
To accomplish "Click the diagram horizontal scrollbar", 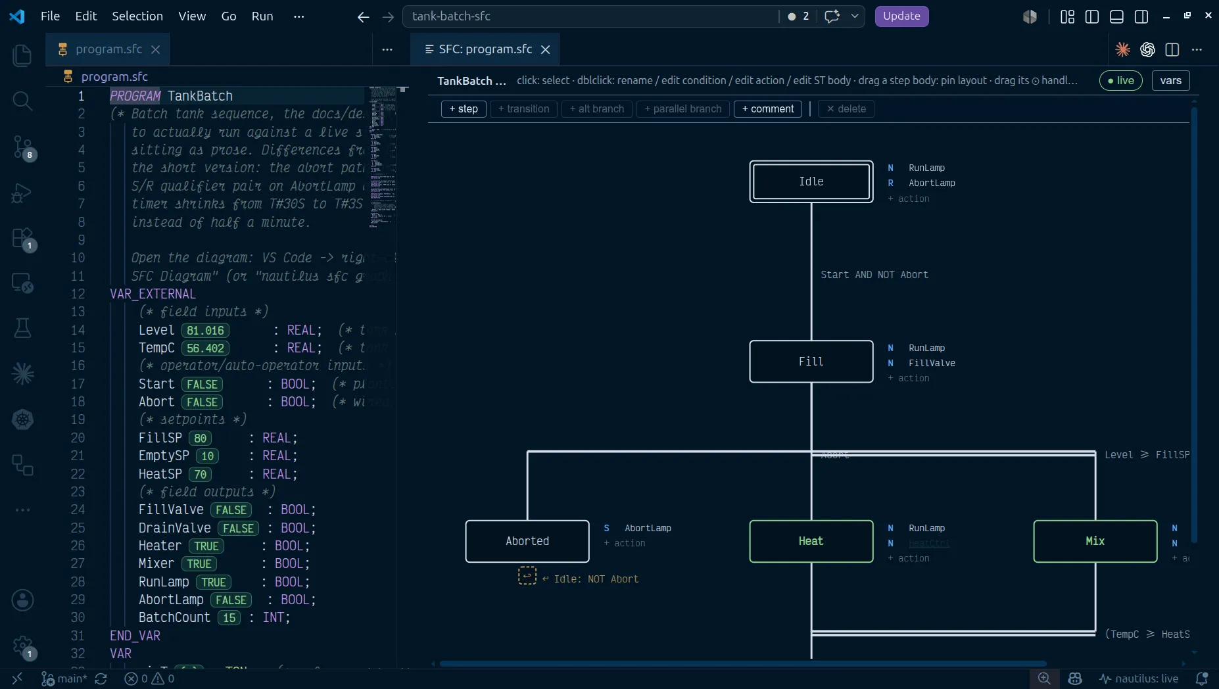I will [743, 663].
